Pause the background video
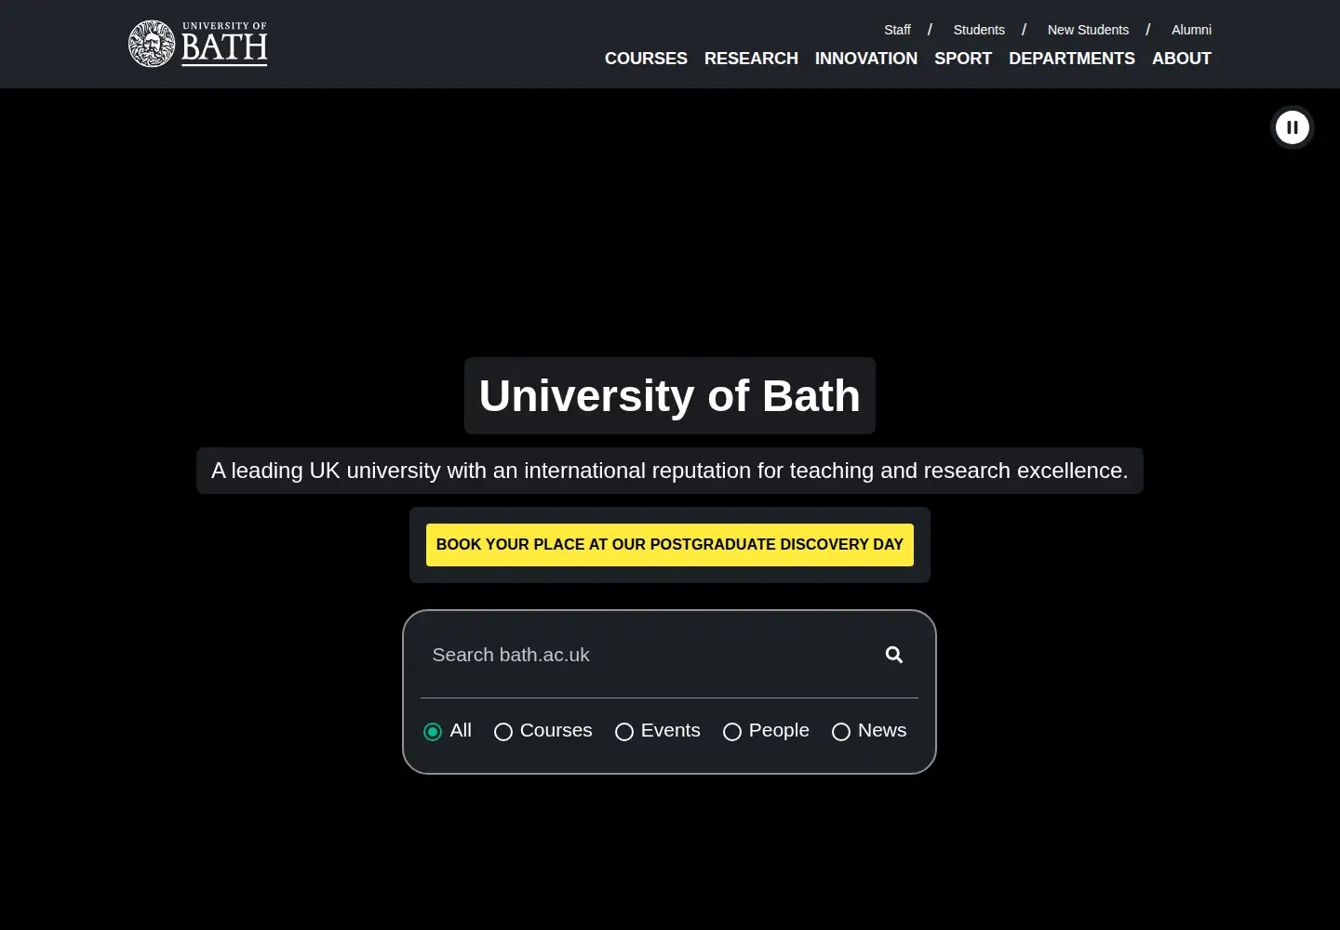 1293,127
